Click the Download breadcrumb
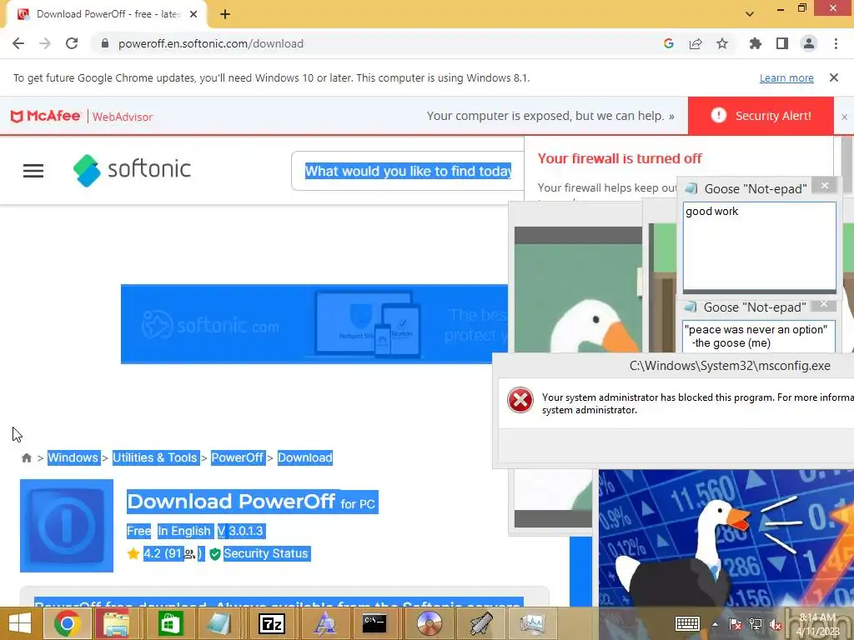Screen dimensions: 854x640 (305, 457)
